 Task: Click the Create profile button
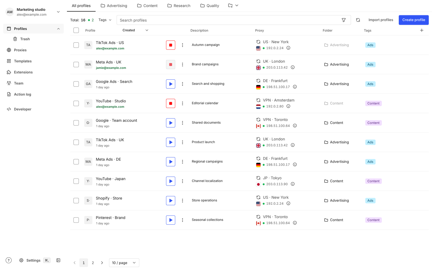tap(414, 20)
